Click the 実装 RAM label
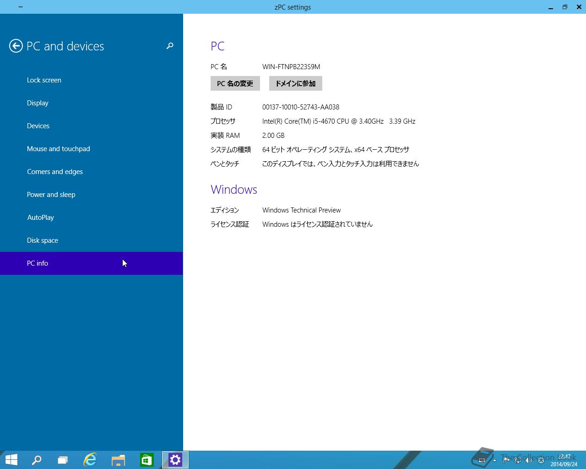This screenshot has width=586, height=469. tap(225, 136)
